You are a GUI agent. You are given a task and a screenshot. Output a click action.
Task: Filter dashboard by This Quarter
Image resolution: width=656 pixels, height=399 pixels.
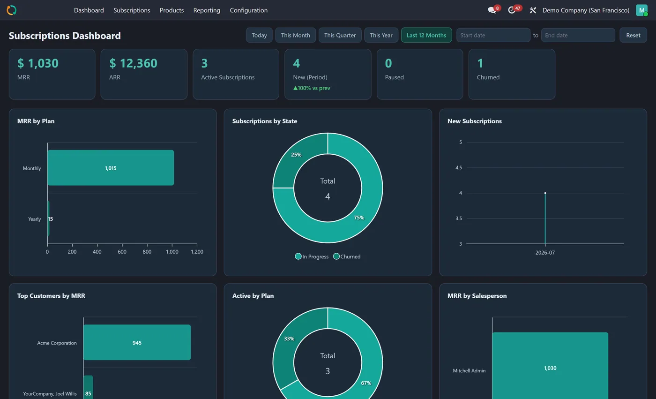340,35
